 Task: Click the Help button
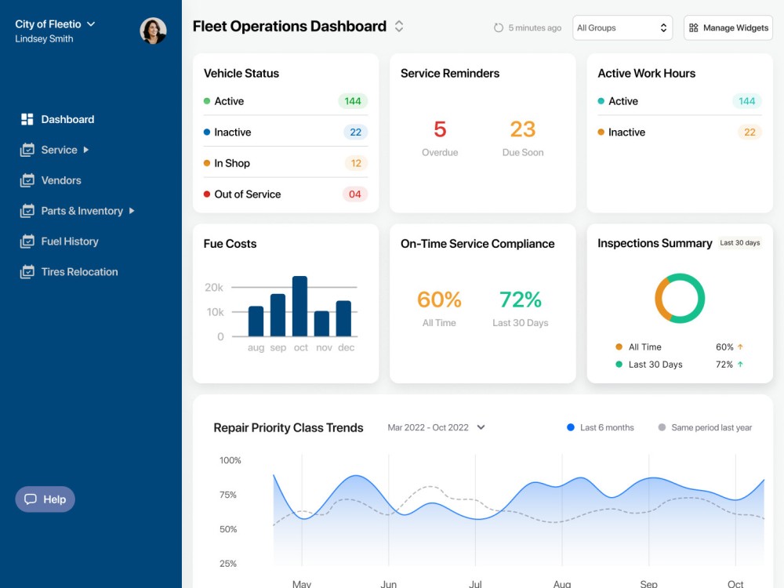coord(45,499)
